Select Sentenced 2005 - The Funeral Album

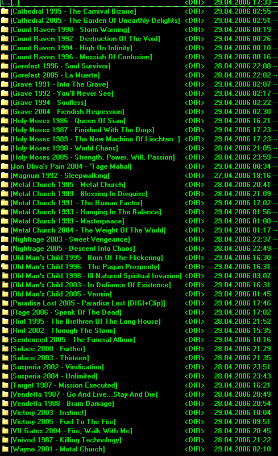[x=73, y=340]
